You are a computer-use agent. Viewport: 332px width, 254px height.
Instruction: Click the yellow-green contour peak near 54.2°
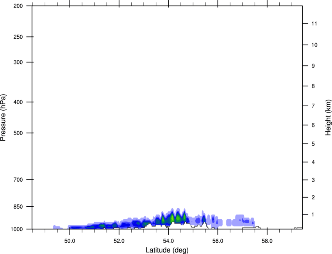(172, 218)
